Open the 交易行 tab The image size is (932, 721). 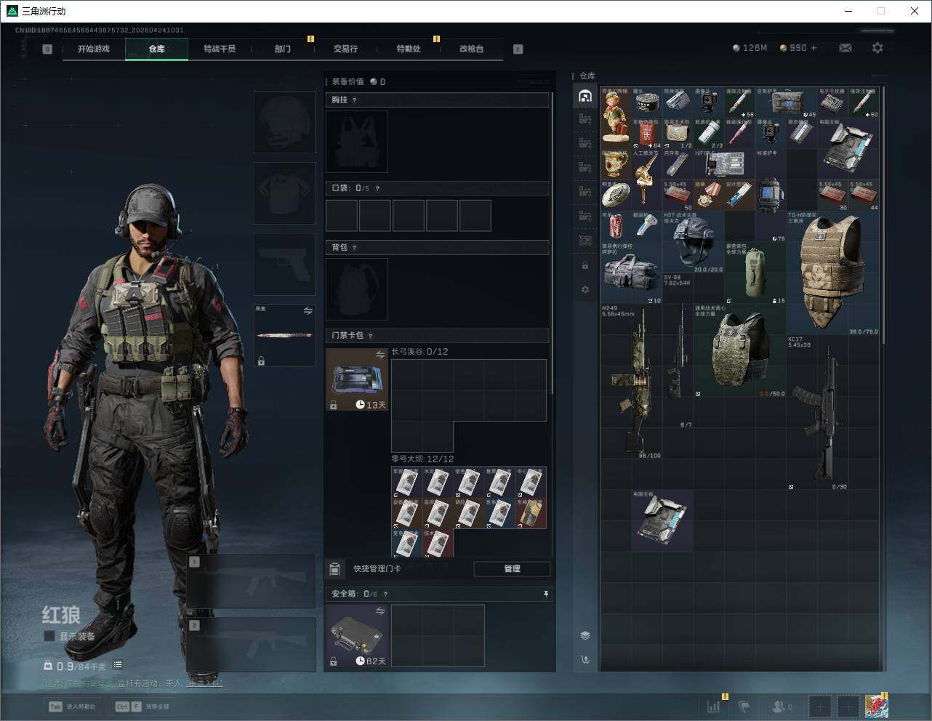[345, 49]
